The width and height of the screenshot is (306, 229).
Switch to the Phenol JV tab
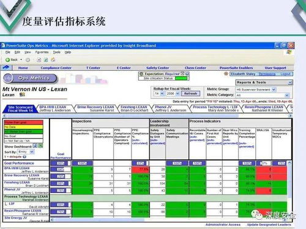click(x=170, y=109)
